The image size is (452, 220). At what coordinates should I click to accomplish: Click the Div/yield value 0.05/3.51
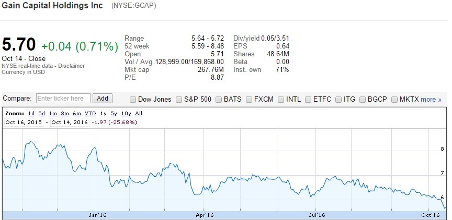pyautogui.click(x=275, y=39)
